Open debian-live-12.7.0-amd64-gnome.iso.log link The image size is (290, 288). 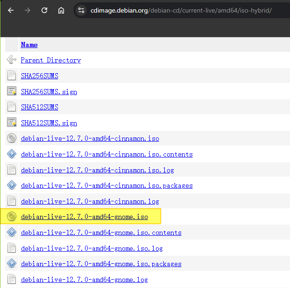92,248
